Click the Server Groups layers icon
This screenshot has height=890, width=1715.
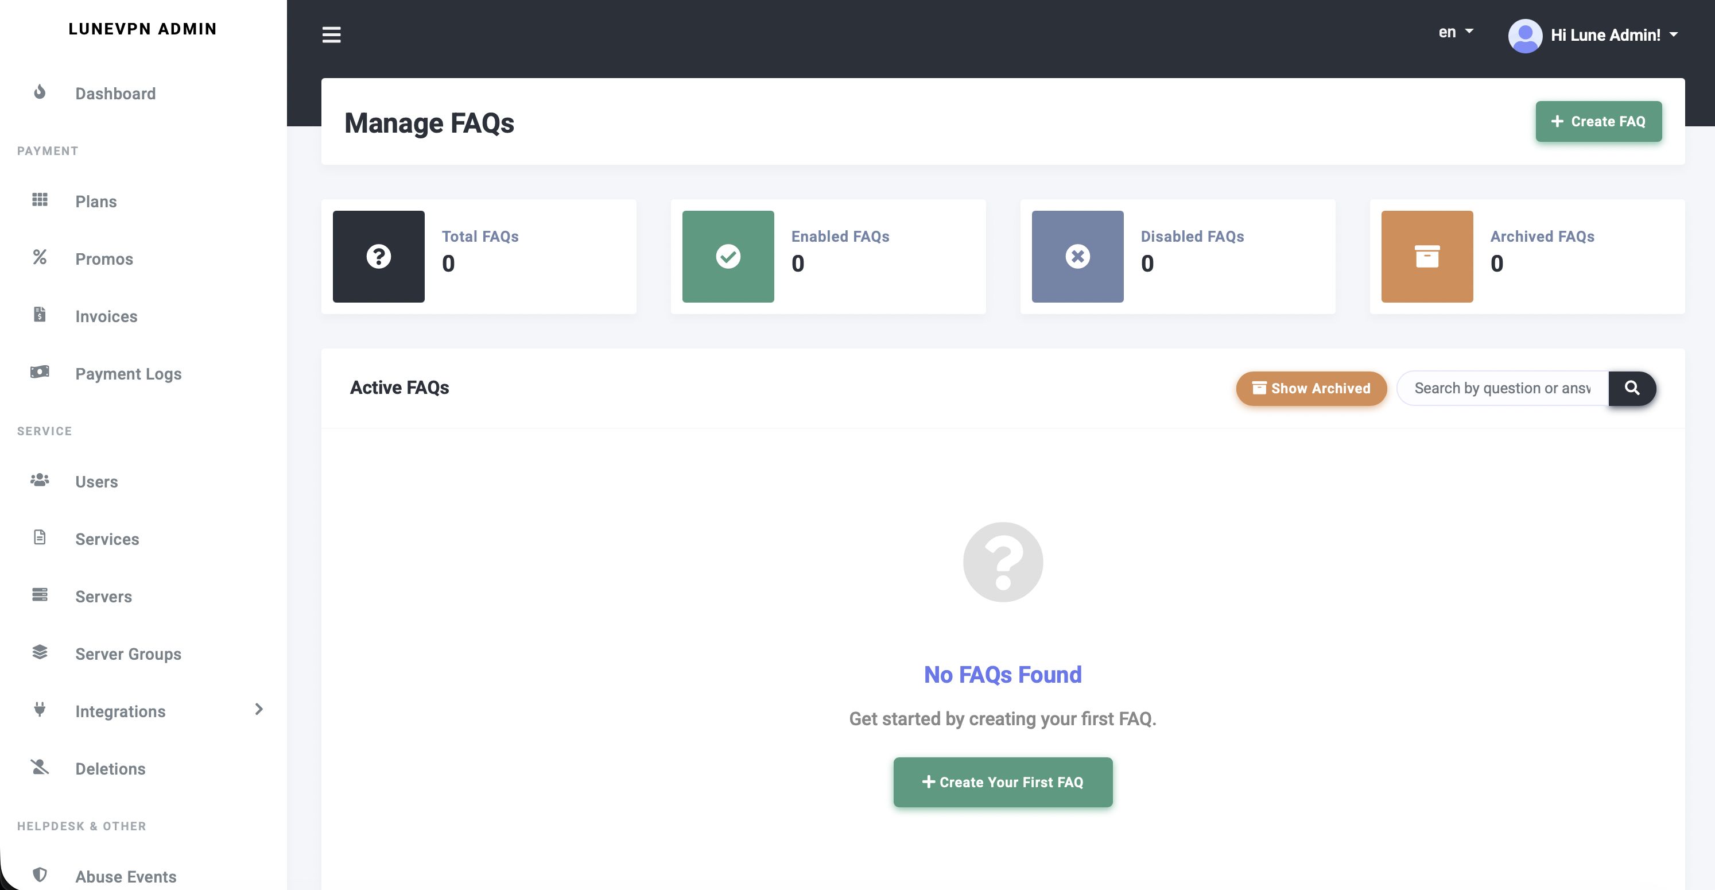40,652
